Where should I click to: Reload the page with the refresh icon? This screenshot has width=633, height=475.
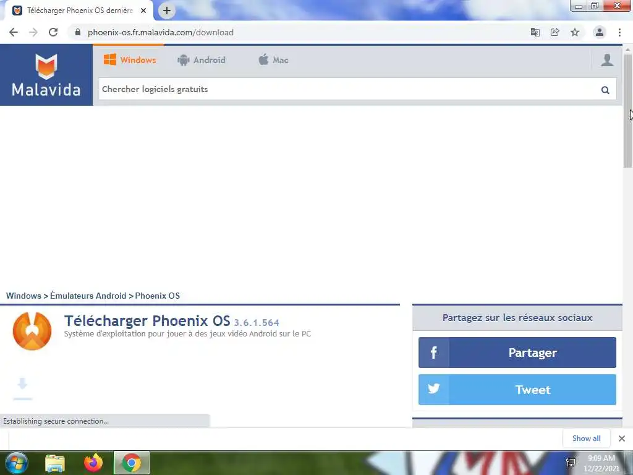[53, 32]
